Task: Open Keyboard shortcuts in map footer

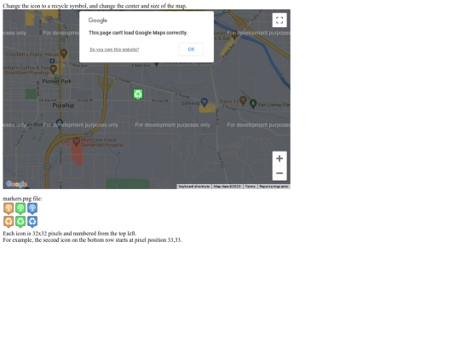Action: click(194, 187)
